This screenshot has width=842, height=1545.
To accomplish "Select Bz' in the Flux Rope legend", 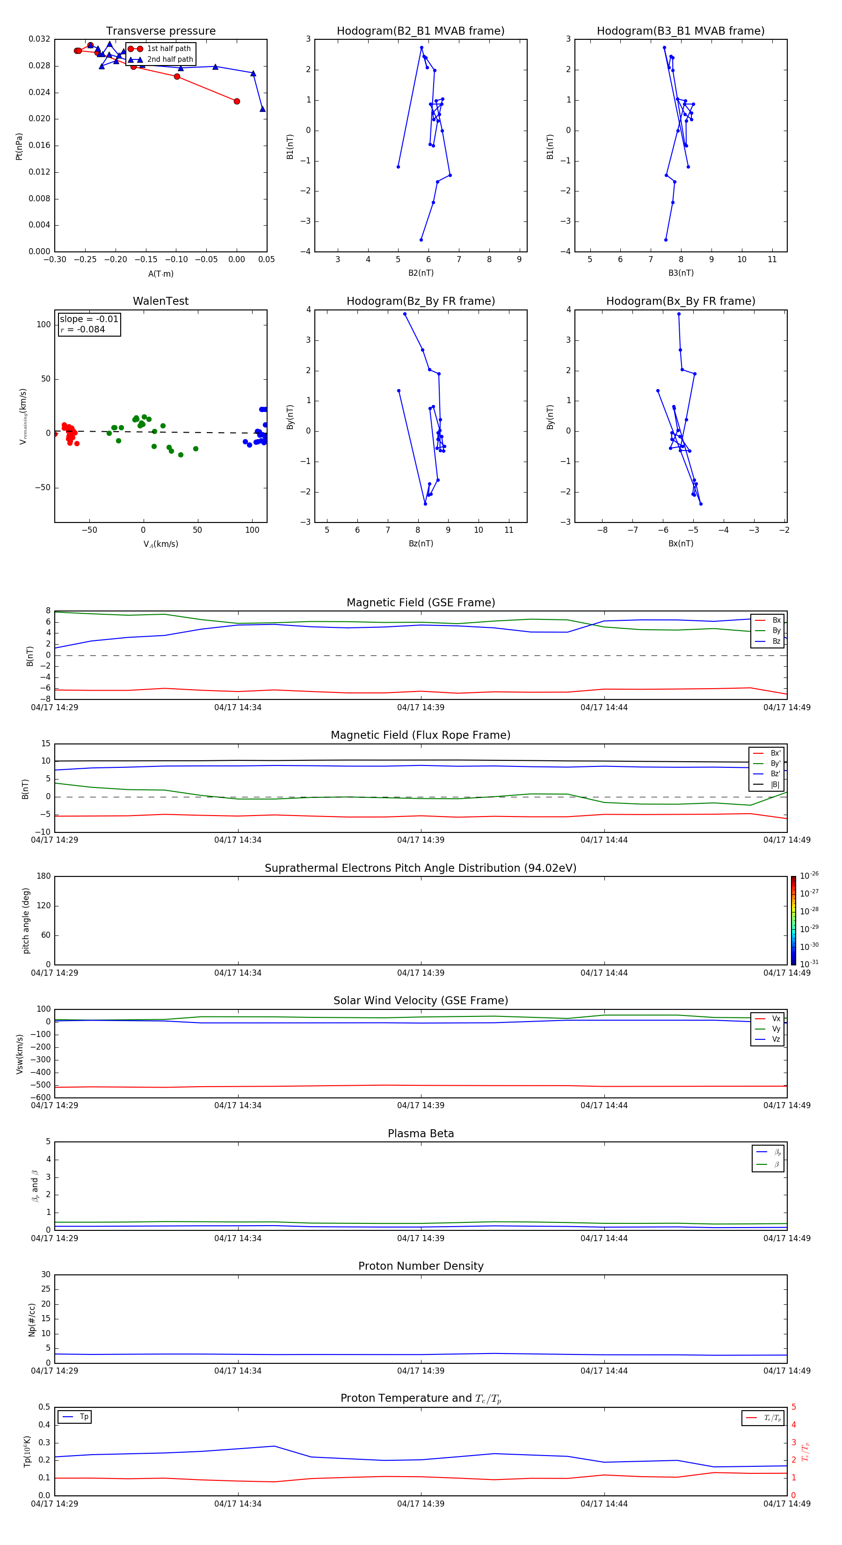I will pos(767,774).
